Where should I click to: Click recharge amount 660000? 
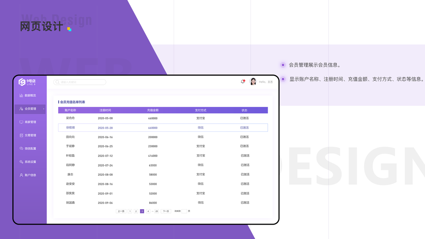click(x=153, y=128)
